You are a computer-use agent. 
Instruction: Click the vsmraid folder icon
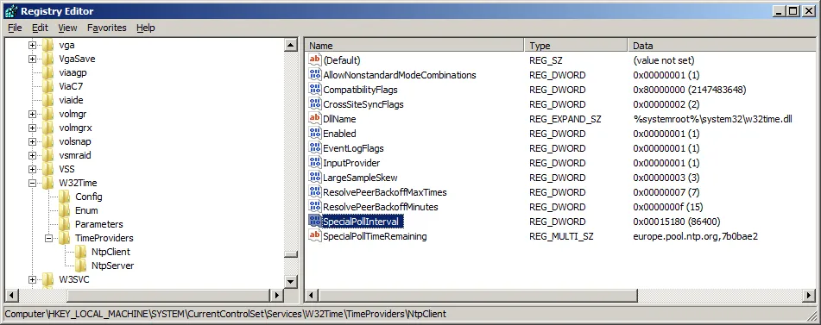(47, 155)
